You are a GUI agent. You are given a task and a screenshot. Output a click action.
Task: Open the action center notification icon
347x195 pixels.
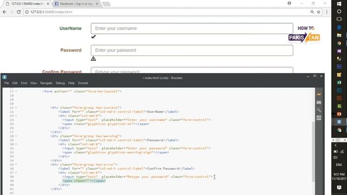coord(339,187)
